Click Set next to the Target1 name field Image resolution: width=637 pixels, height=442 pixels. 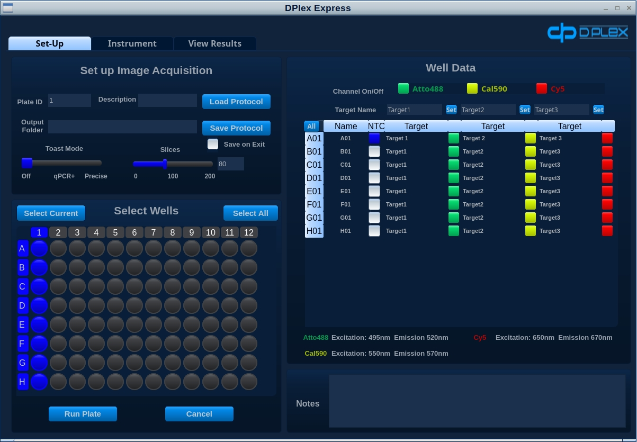tap(451, 110)
